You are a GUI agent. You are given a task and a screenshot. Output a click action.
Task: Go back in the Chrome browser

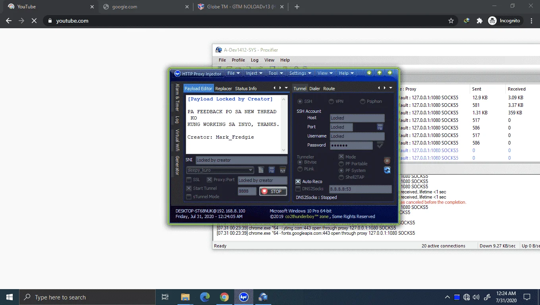pos(9,21)
